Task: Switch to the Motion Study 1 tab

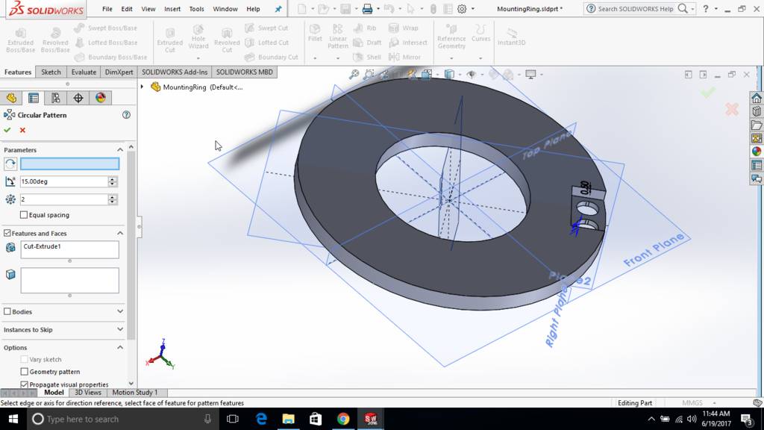Action: [x=134, y=393]
